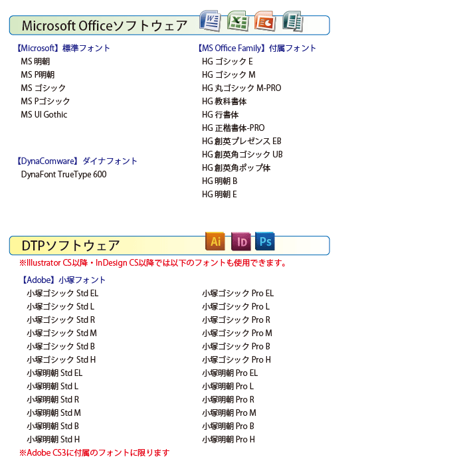Select HG 丸ゴシック M-PRO entry
Screen dimensions: 465x465
click(x=241, y=88)
